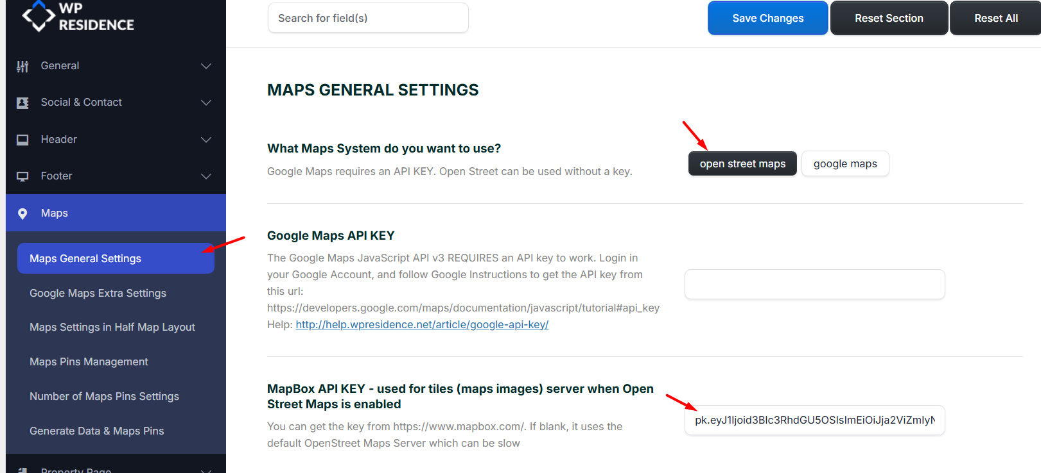The height and width of the screenshot is (473, 1041).
Task: Expand the Header section chevron
Action: click(206, 140)
